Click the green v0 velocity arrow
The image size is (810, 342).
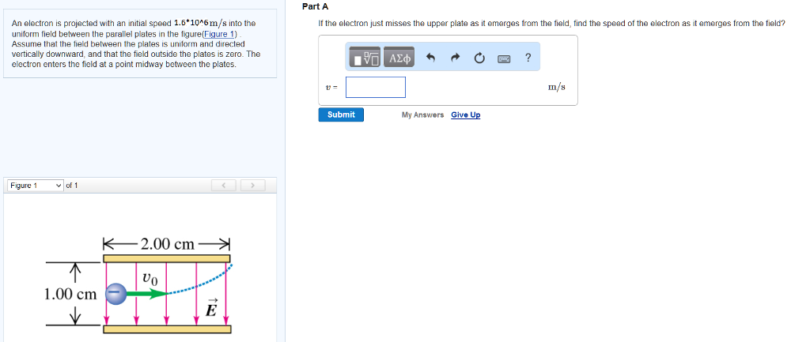[146, 293]
